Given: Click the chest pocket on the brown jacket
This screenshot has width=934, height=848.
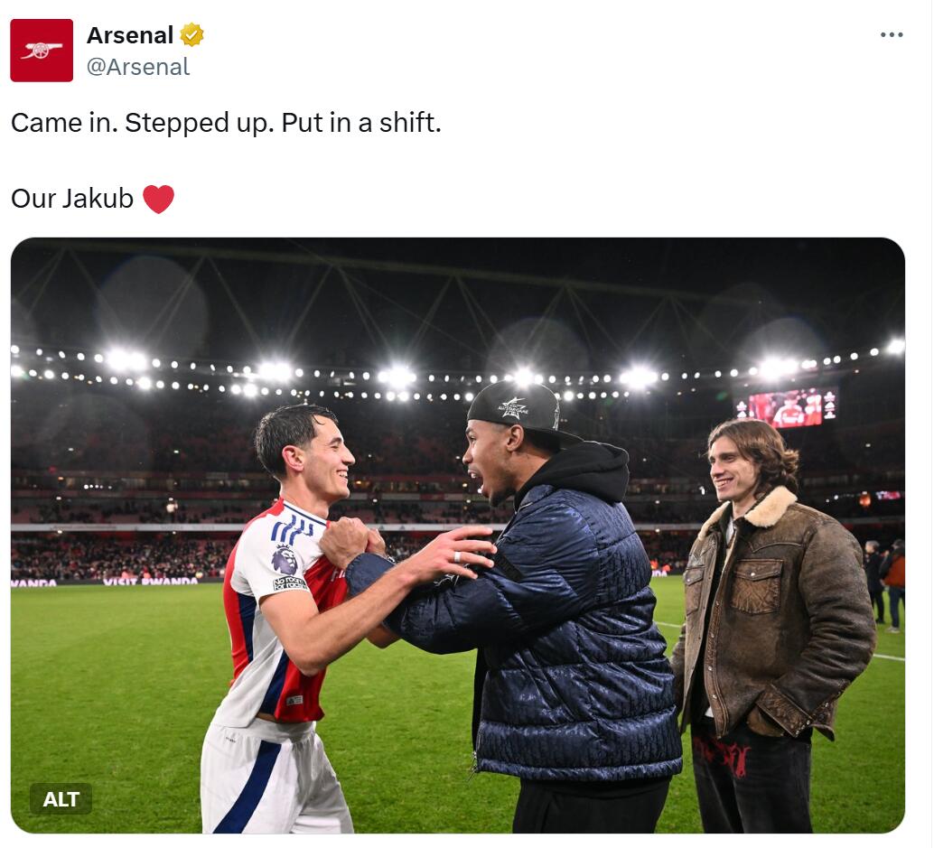Looking at the screenshot, I should pos(756,587).
